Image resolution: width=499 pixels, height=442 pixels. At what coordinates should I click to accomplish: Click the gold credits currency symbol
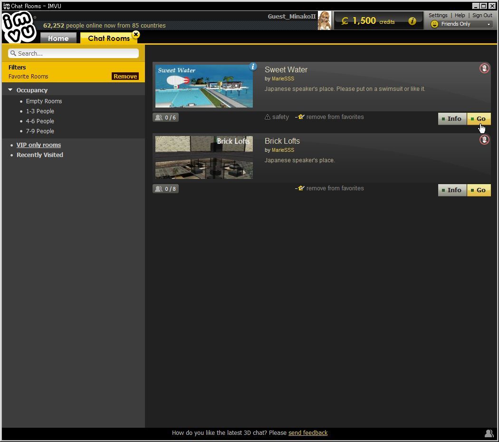pyautogui.click(x=345, y=21)
